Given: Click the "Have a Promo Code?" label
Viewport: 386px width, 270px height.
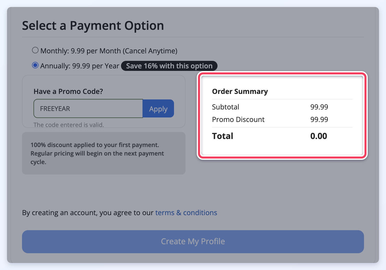Looking at the screenshot, I should pos(68,91).
